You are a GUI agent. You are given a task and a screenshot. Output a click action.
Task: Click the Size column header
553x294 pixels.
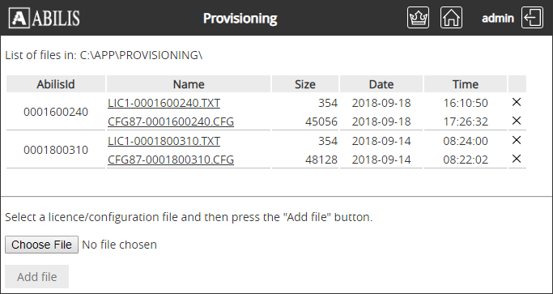point(305,84)
